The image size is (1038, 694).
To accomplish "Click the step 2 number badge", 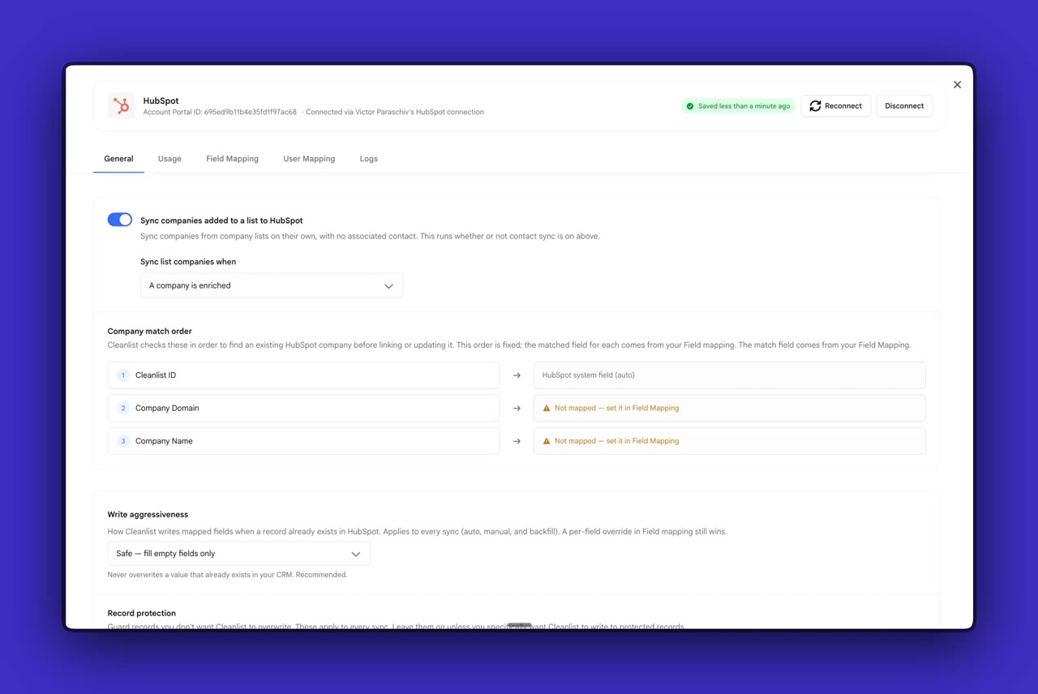I will 123,409.
